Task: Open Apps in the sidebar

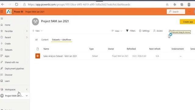Action: coord(7,56)
